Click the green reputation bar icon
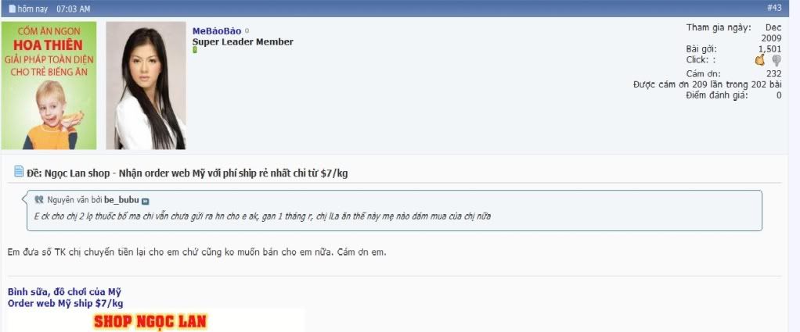This screenshot has width=800, height=332. (195, 50)
